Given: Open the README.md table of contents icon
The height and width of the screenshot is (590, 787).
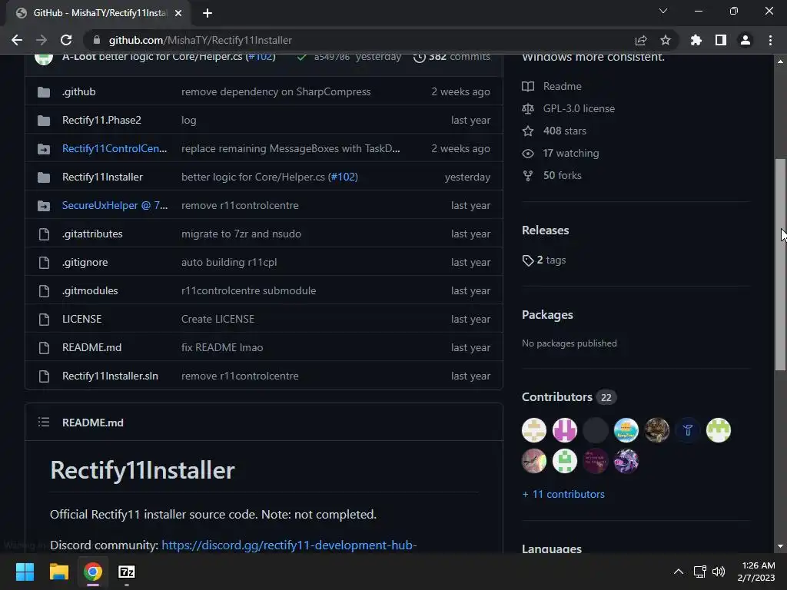Looking at the screenshot, I should [44, 423].
